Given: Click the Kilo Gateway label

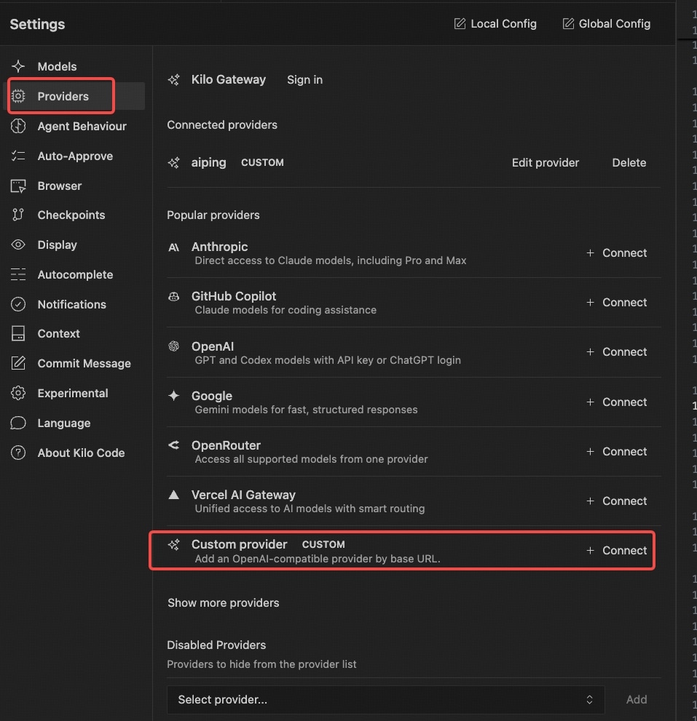Looking at the screenshot, I should tap(229, 79).
